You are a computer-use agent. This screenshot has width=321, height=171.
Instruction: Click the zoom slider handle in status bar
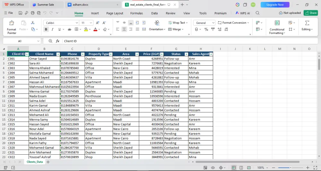pyautogui.click(x=291, y=168)
